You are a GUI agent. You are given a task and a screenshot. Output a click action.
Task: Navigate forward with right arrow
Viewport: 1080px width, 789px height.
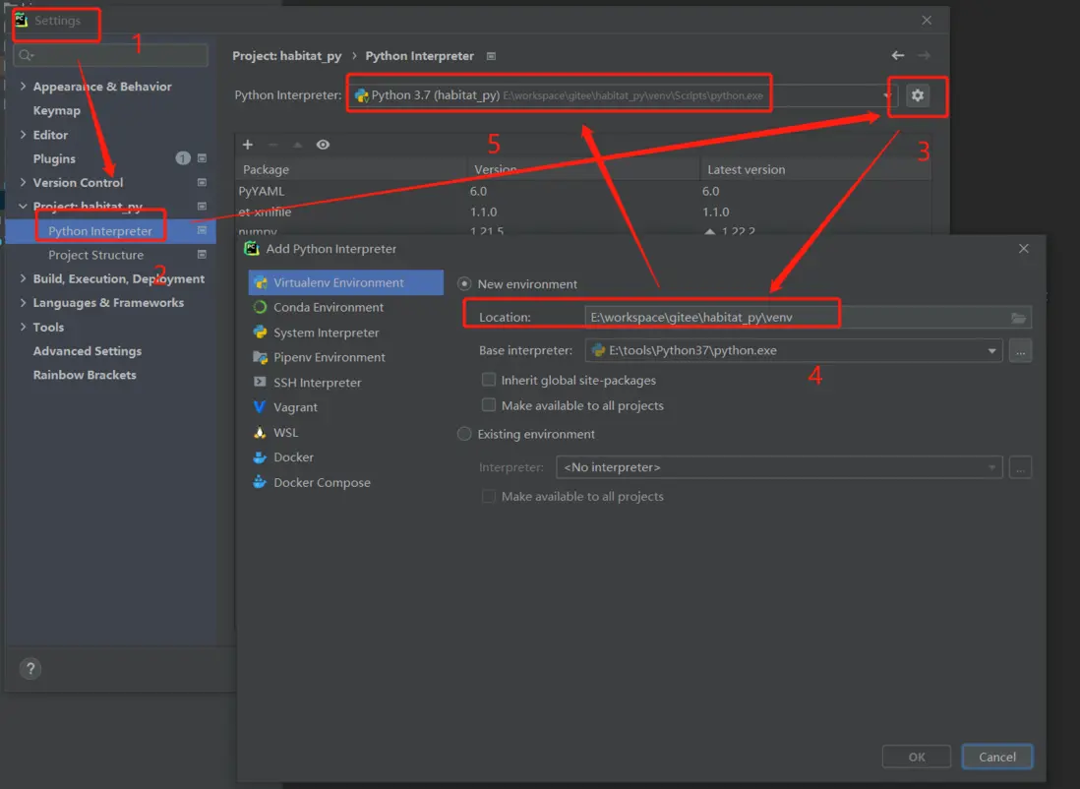924,55
